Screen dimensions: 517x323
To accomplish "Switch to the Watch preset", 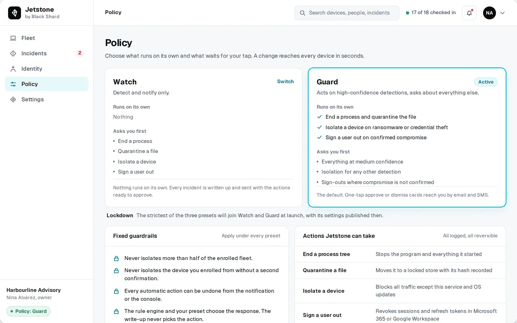I will [x=285, y=82].
